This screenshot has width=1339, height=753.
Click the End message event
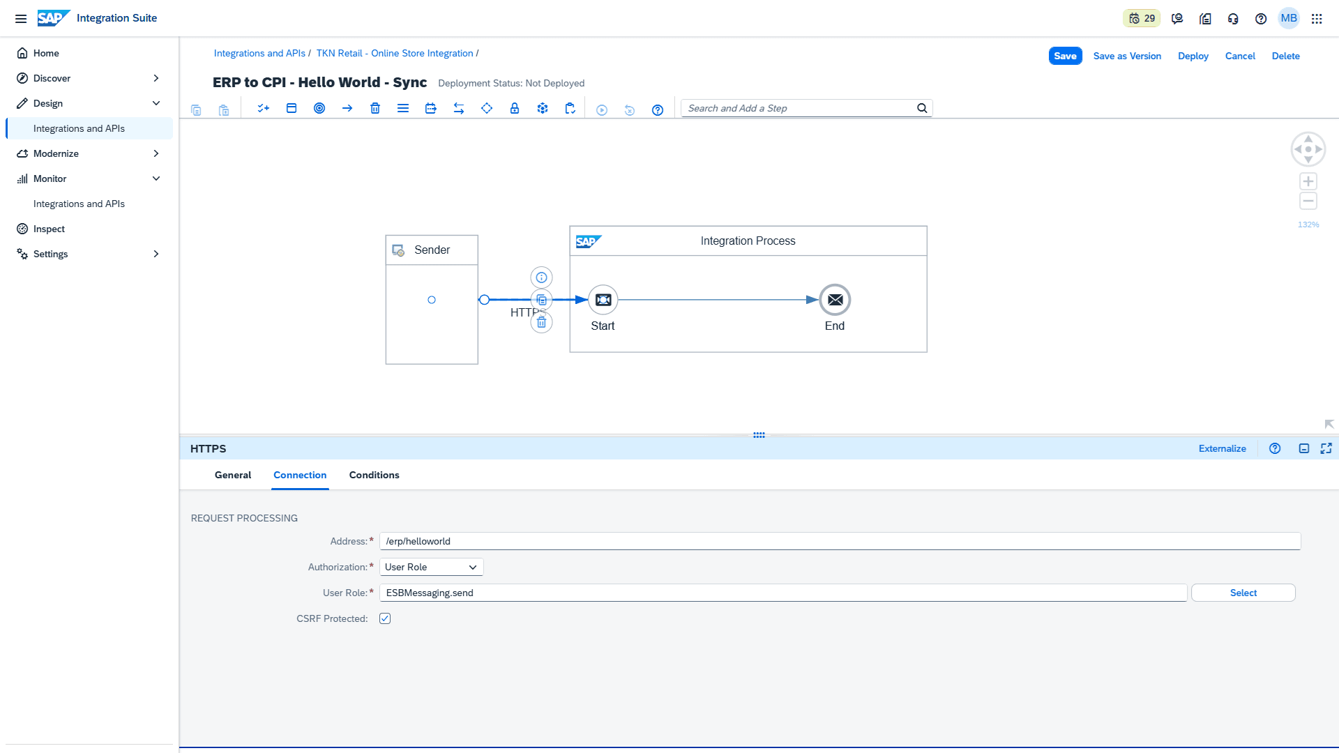point(835,300)
